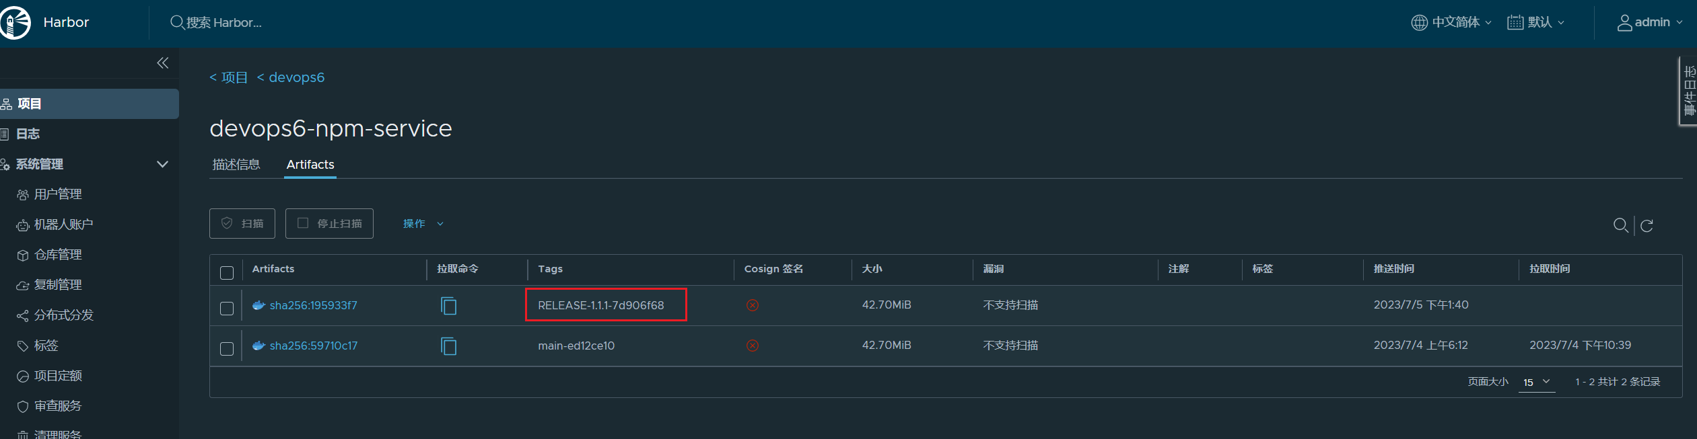Sort by the 大小 column header
The height and width of the screenshot is (439, 1697).
click(x=872, y=269)
